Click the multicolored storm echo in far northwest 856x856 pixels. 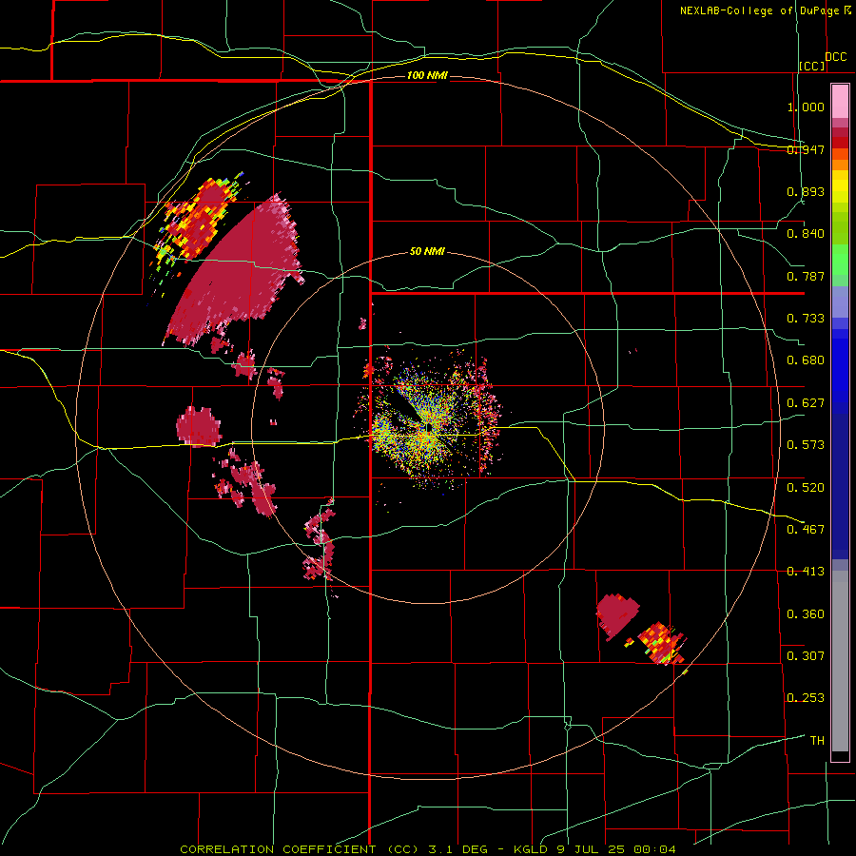[x=197, y=221]
